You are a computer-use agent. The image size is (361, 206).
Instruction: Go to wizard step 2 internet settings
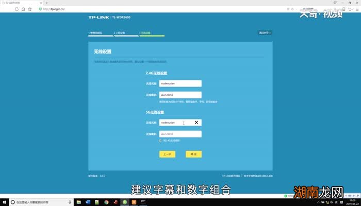(x=126, y=33)
